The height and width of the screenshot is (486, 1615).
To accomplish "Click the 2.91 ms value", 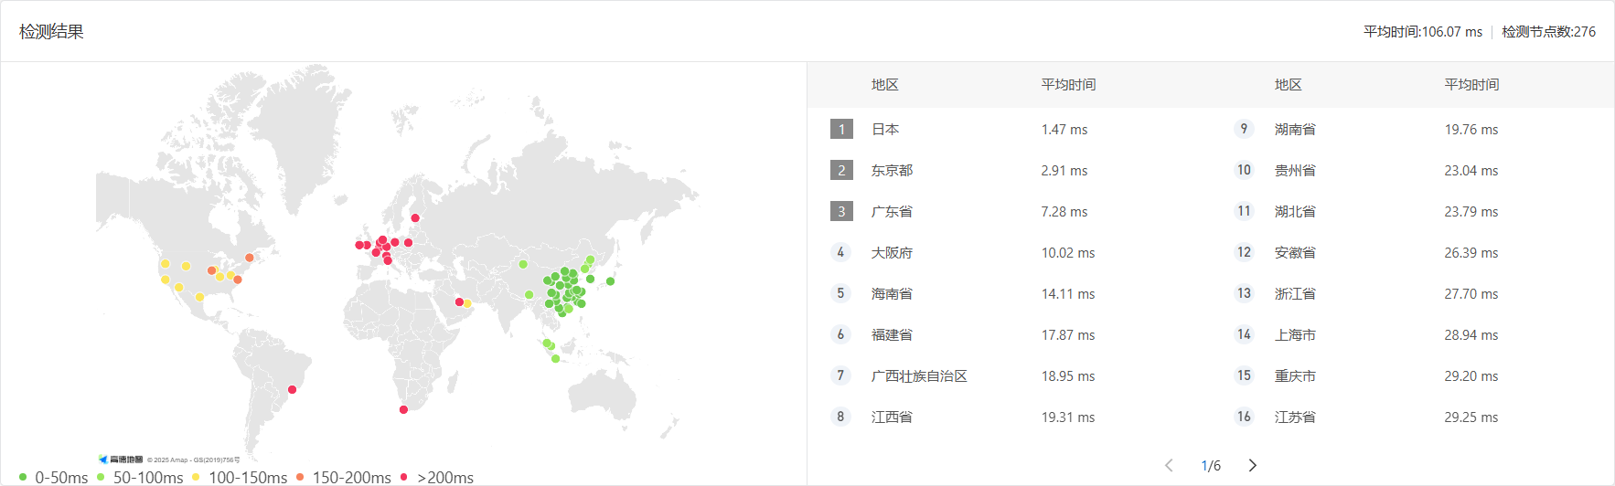I will click(x=1064, y=171).
